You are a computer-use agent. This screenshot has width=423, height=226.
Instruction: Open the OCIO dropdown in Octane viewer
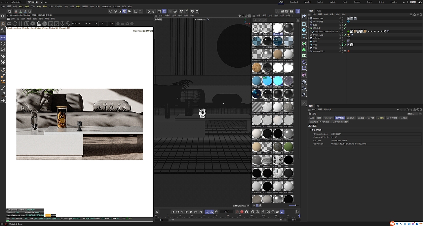click(80, 23)
